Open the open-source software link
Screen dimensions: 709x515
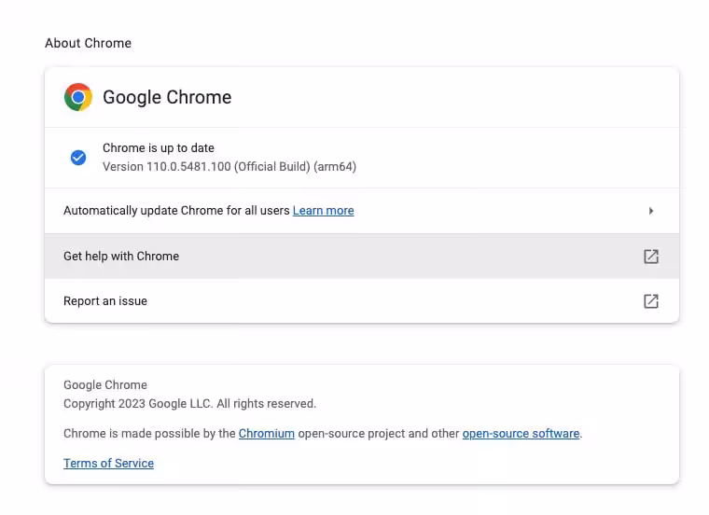521,433
